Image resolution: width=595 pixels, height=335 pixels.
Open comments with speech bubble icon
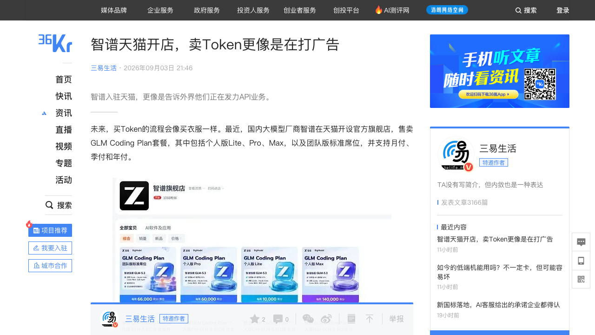pos(278,319)
